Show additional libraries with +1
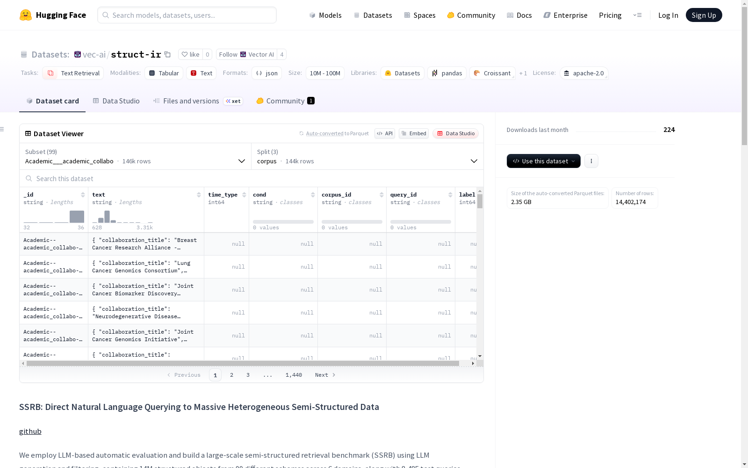Screen dimensions: 748x468 click(x=523, y=73)
